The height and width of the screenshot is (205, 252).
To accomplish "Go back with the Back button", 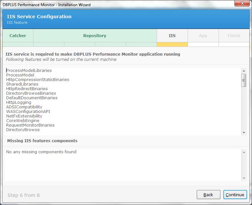I will tap(208, 195).
